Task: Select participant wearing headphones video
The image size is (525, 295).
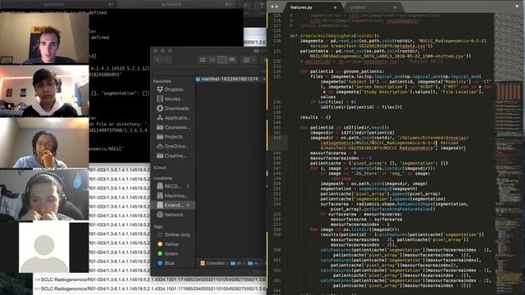Action: 44,195
